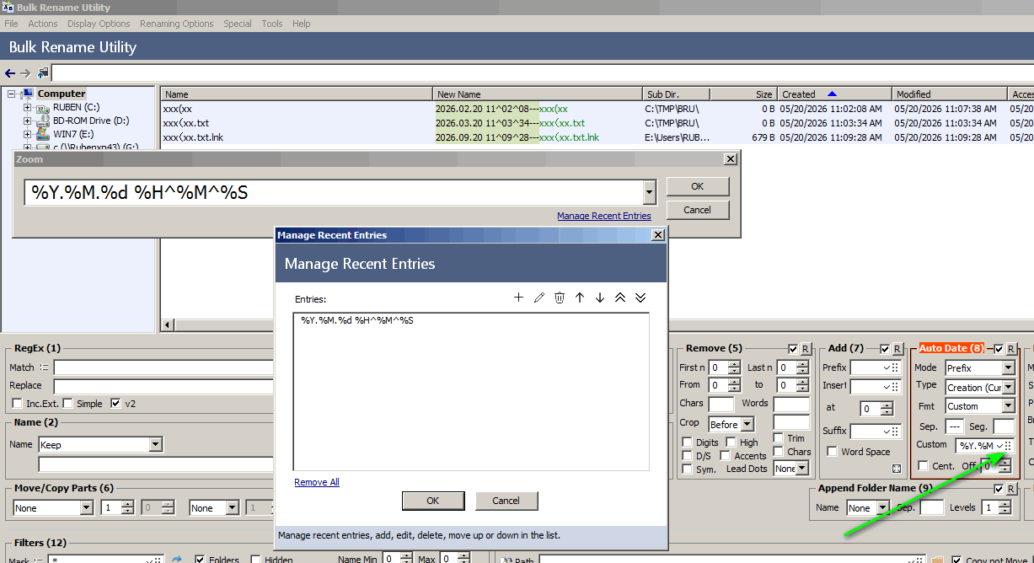Reset Append Folder Name (9) with R button
This screenshot has width=1034, height=563.
click(1013, 489)
